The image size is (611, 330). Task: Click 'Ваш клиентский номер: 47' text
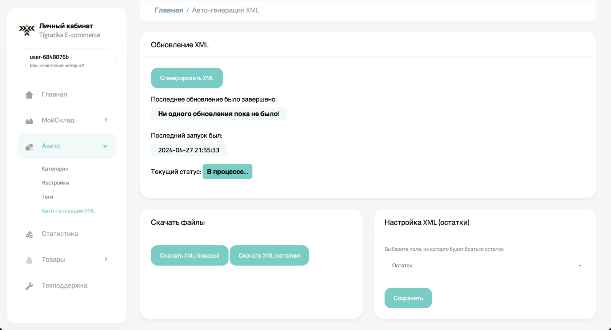pyautogui.click(x=57, y=65)
